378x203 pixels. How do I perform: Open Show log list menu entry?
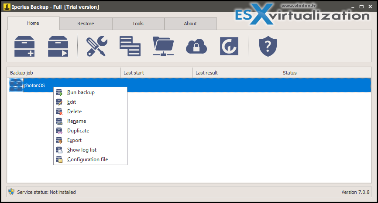point(90,150)
